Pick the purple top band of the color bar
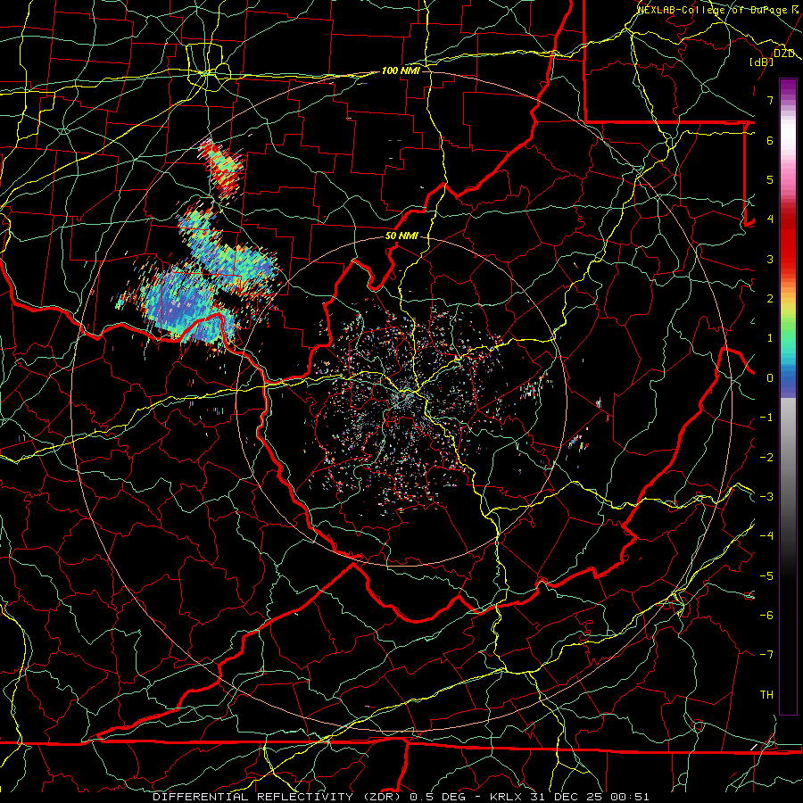The height and width of the screenshot is (803, 803). [x=788, y=87]
